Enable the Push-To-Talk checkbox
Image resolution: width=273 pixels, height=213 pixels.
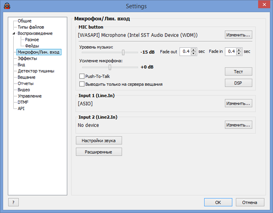click(82, 76)
